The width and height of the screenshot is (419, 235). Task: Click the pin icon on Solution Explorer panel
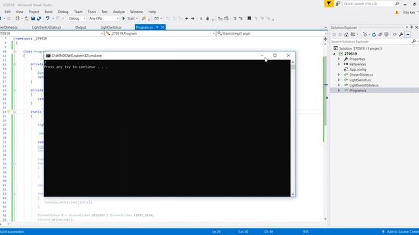412,27
